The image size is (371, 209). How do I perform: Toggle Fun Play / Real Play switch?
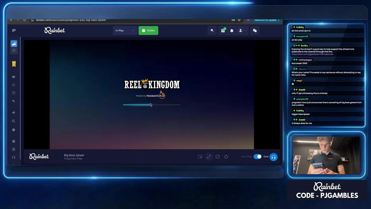point(257,156)
